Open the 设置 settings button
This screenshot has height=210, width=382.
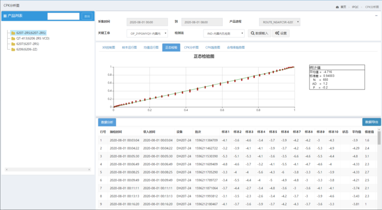click(280, 33)
